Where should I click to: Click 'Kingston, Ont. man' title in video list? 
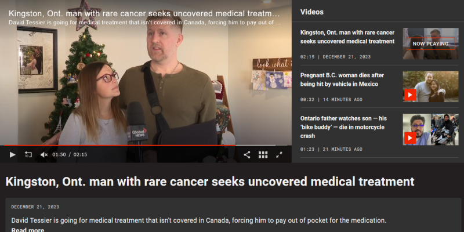point(347,37)
